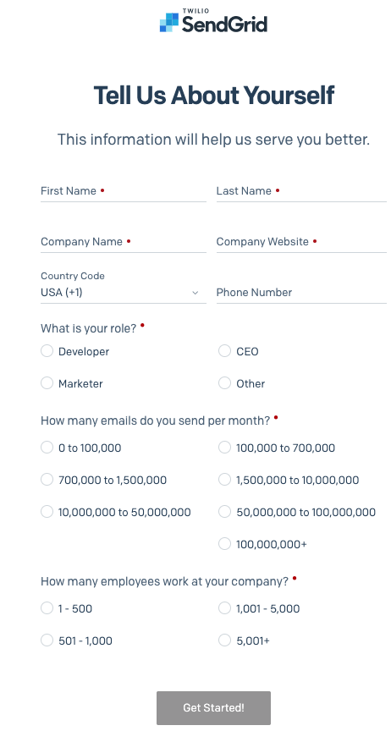Screen dimensions: 391x731
Task: Click the Twilio SendGrid logo
Action: [x=214, y=21]
